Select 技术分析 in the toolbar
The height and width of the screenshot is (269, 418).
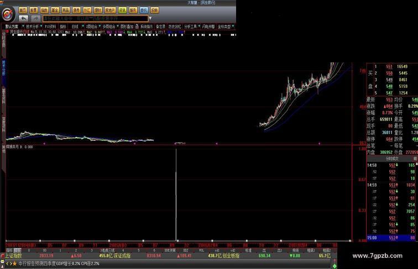coord(33,27)
